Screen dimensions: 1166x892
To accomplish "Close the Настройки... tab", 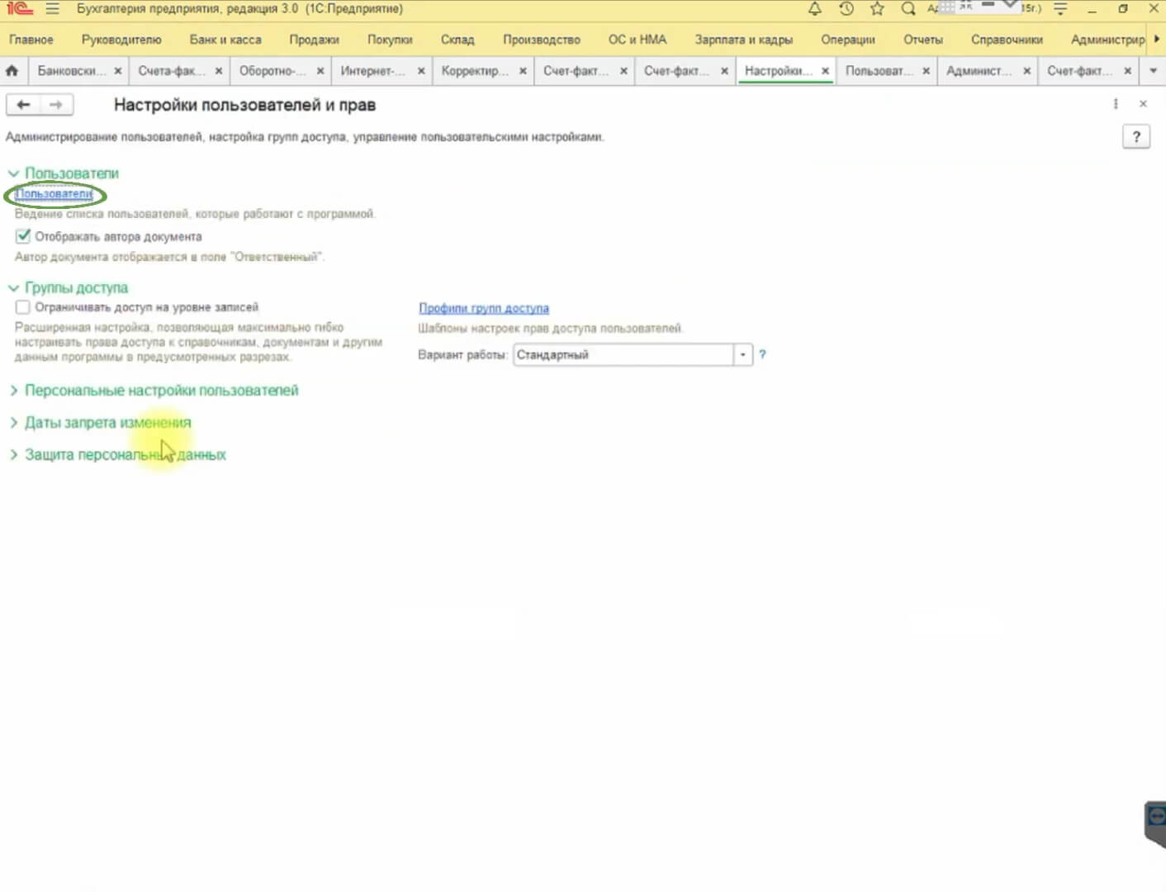I will [x=825, y=71].
